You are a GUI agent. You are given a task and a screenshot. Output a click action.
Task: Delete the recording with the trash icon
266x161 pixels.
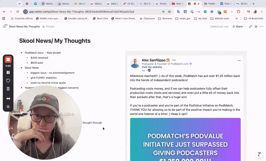coord(8,89)
